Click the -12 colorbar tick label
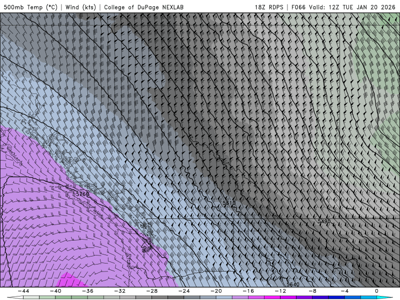400x300 pixels. pyautogui.click(x=280, y=291)
